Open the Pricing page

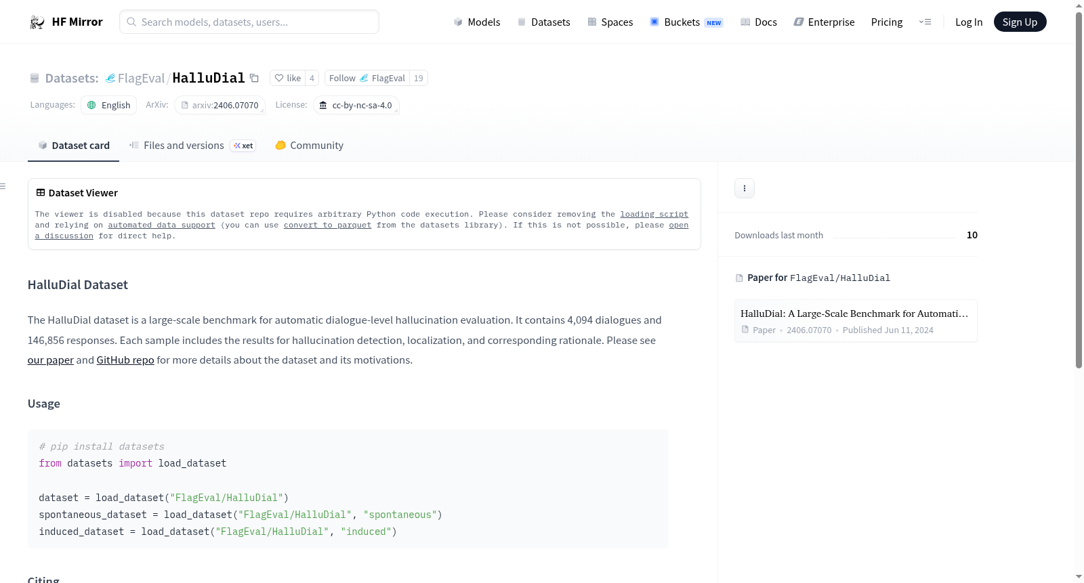pos(887,22)
